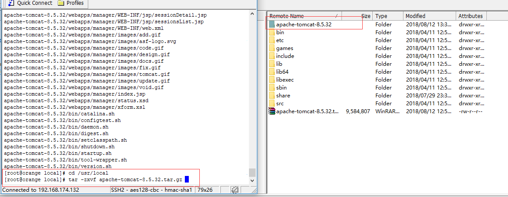The image size is (508, 197).
Task: Click 'Connected to 192.168.174.132' status text
Action: [41, 190]
